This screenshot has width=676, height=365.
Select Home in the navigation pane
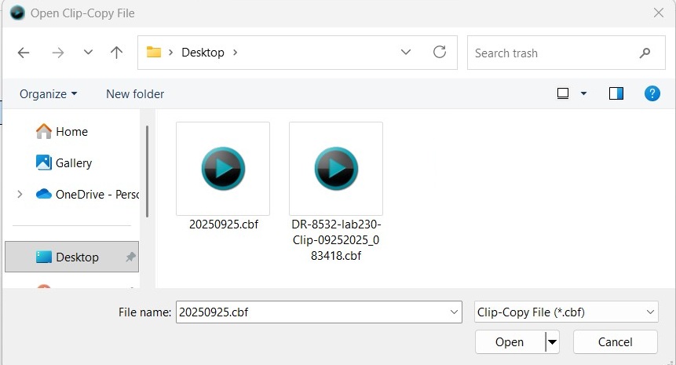(x=72, y=131)
